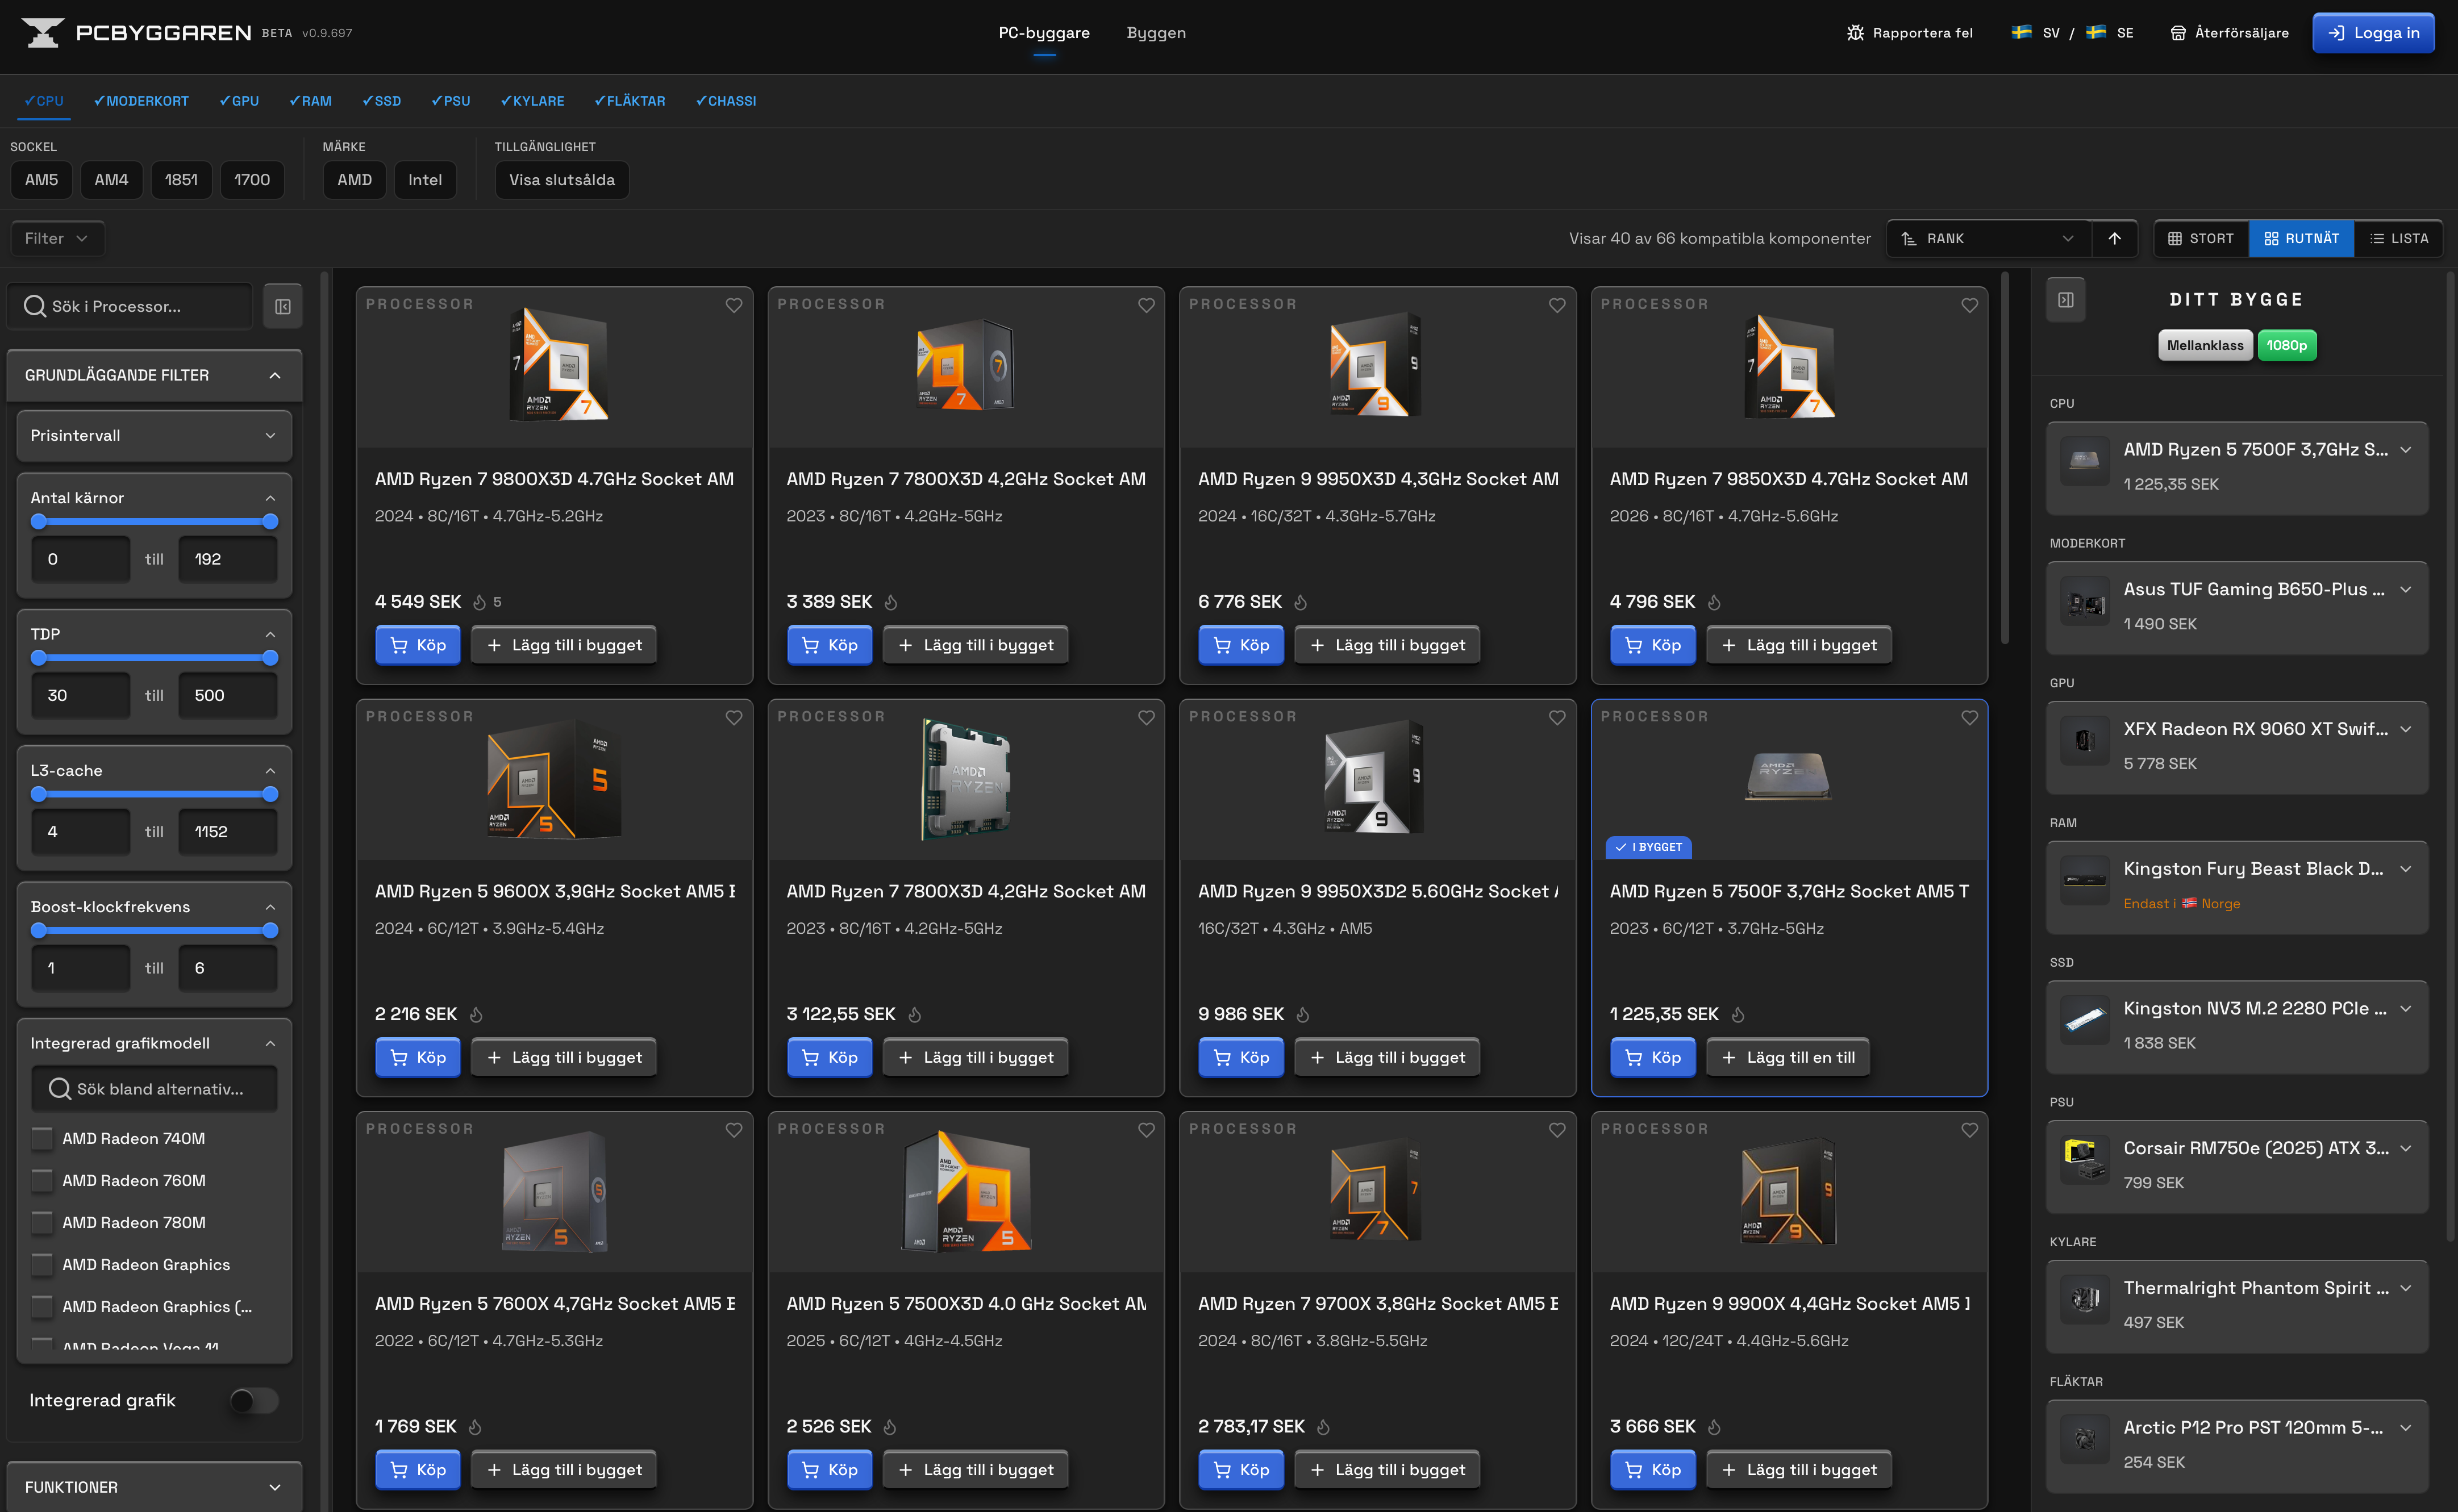Open the Filter dropdown

[57, 239]
